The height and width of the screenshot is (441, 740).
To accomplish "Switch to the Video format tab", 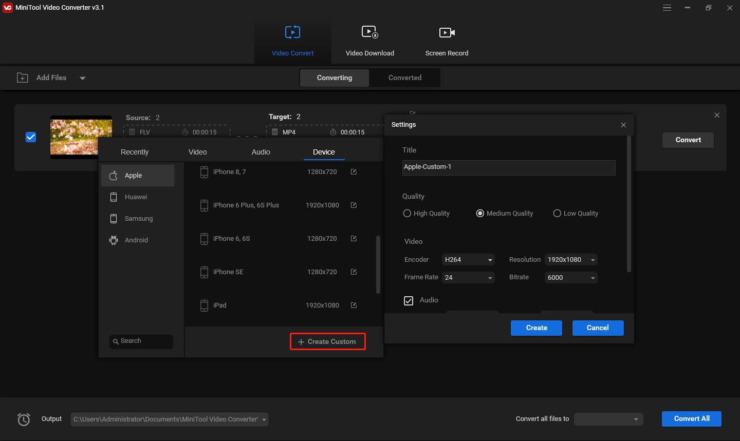I will [198, 152].
